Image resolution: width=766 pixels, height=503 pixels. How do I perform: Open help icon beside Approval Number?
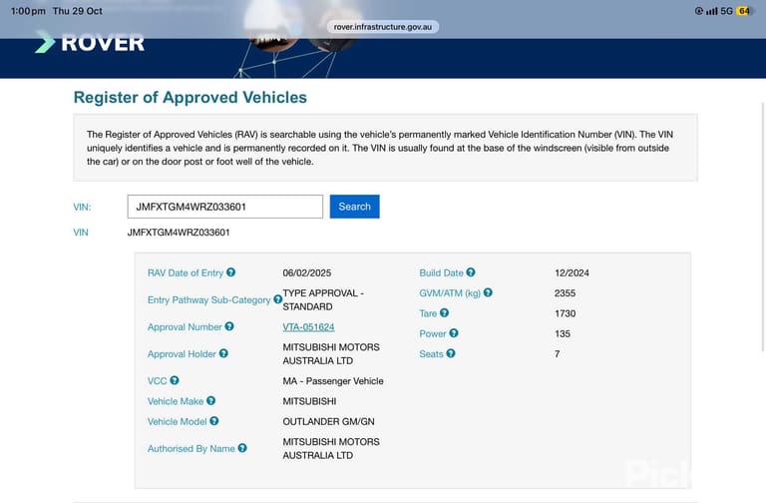(x=229, y=326)
